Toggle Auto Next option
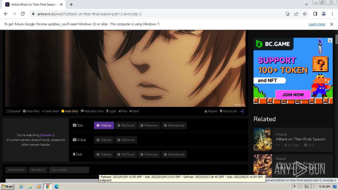This screenshot has height=190, width=338. 50,111
